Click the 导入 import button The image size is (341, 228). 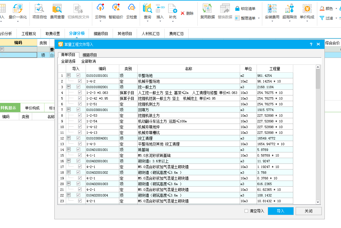point(281,211)
